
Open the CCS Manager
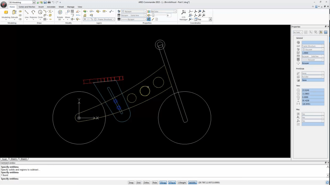point(183,15)
